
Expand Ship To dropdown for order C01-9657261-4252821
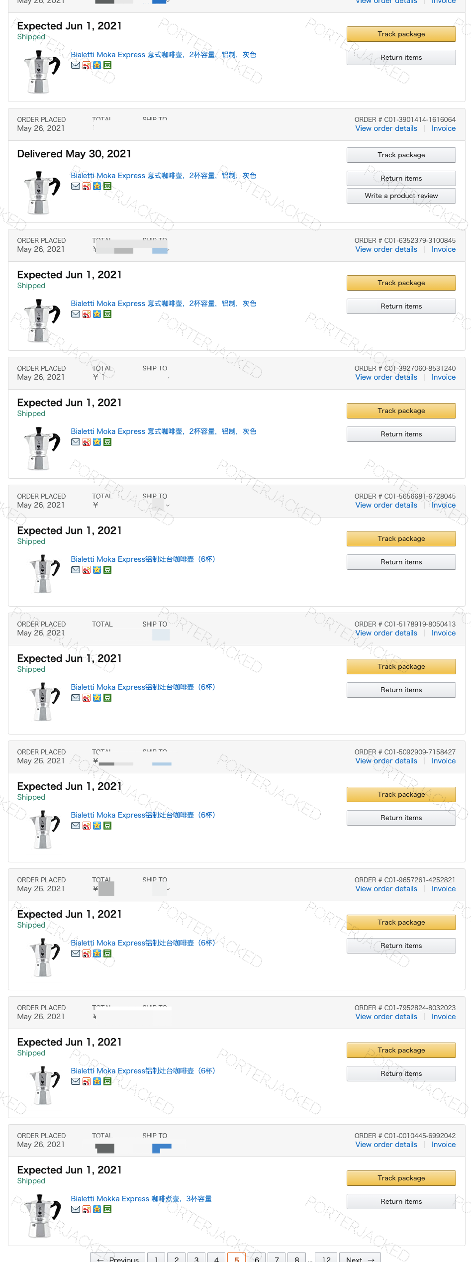click(168, 889)
